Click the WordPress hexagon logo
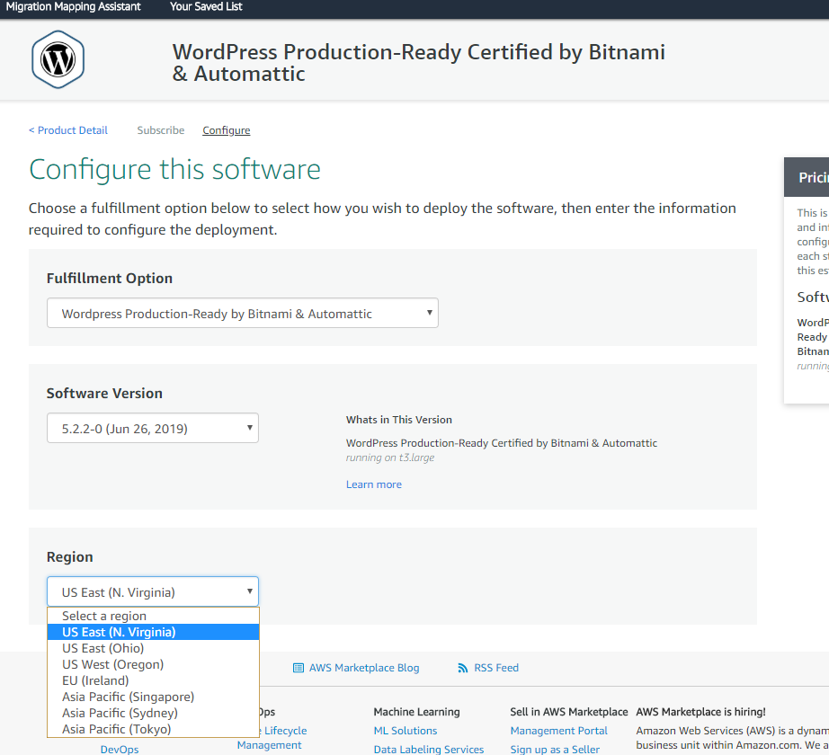Image resolution: width=829 pixels, height=755 pixels. tap(58, 59)
